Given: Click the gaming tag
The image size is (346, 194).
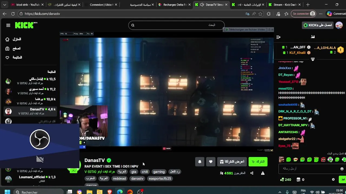Looking at the screenshot, I should (x=159, y=172).
